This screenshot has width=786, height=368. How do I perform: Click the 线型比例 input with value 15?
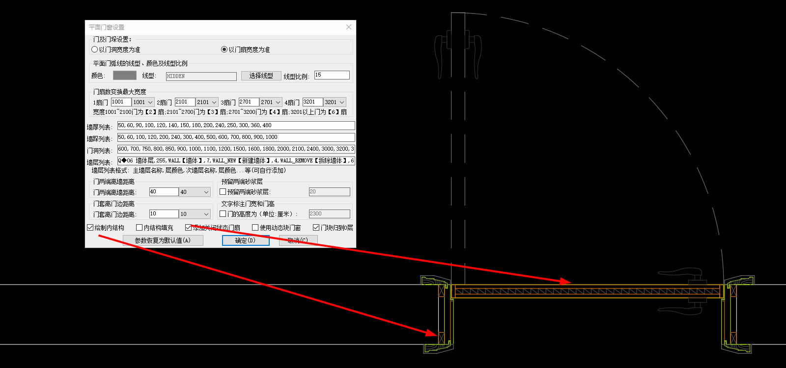click(332, 75)
